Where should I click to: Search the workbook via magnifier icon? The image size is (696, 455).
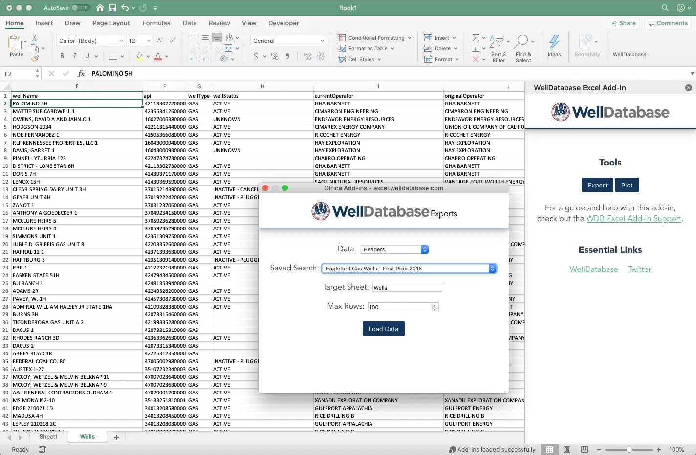665,8
